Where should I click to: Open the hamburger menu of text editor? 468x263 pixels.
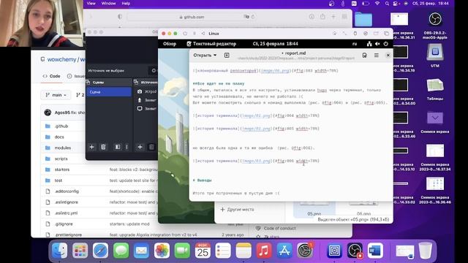pos(377,56)
